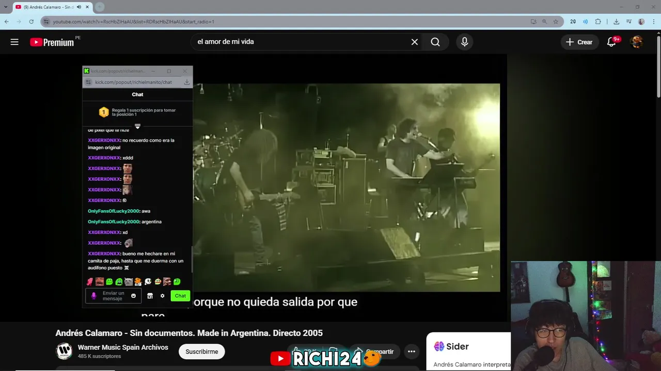Go back with the browser back arrow

[x=6, y=22]
